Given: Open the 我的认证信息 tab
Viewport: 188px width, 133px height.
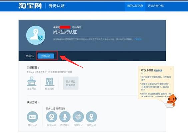Looking at the screenshot, I should pos(135,6).
